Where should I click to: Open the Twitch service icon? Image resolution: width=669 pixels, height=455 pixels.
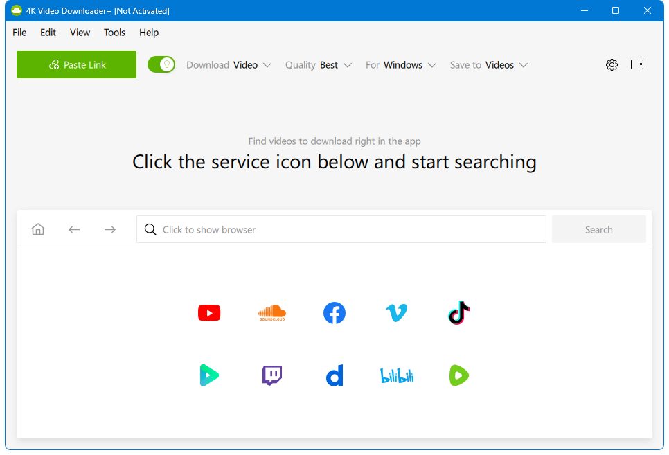click(x=271, y=375)
